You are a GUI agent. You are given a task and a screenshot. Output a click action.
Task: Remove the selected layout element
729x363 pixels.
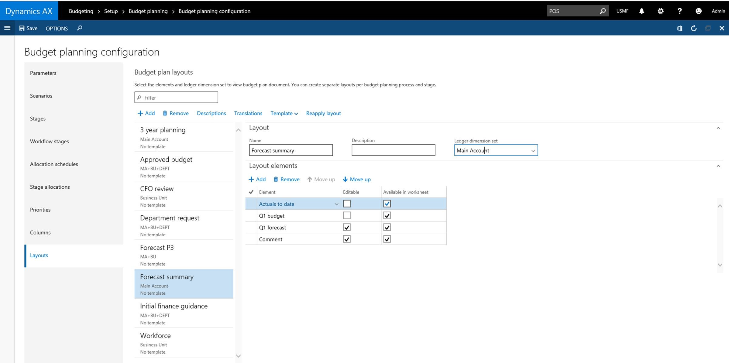point(287,179)
